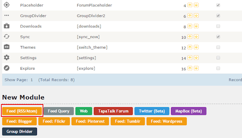Click the [settings] value
Viewport: 242px width, 138px height.
[x=86, y=58]
